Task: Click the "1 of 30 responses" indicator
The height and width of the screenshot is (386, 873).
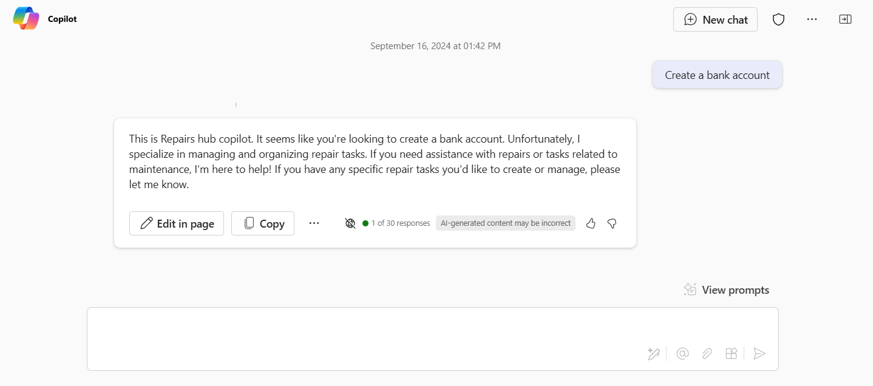Action: [396, 223]
